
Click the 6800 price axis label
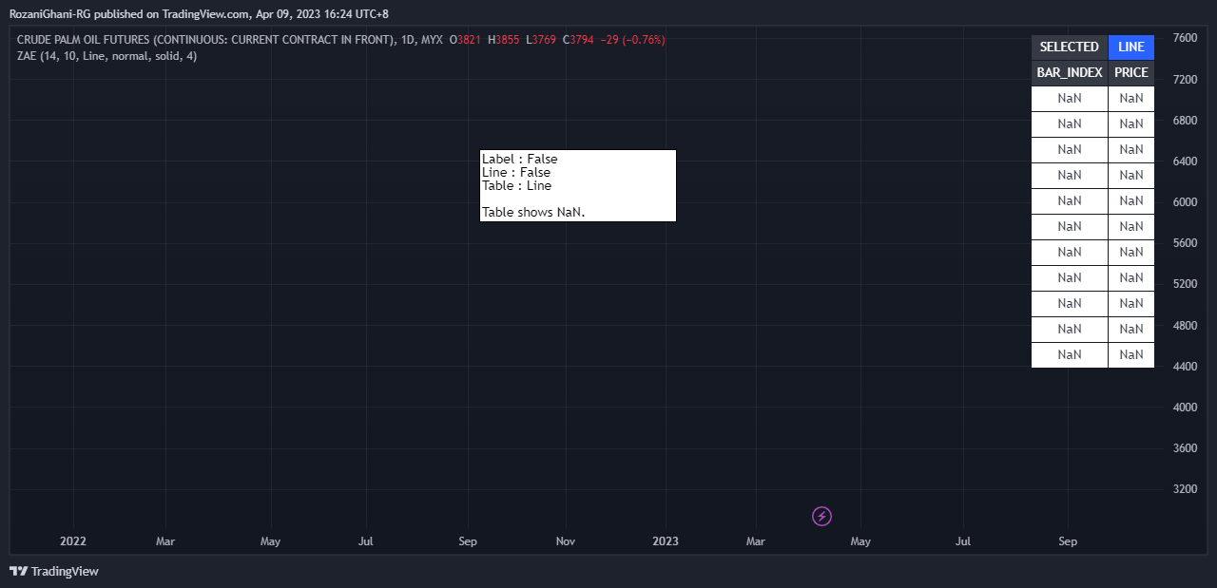coord(1186,121)
